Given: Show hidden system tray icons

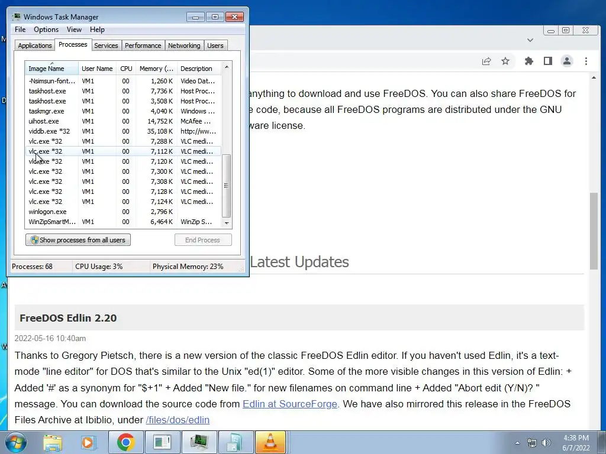Looking at the screenshot, I should point(517,443).
